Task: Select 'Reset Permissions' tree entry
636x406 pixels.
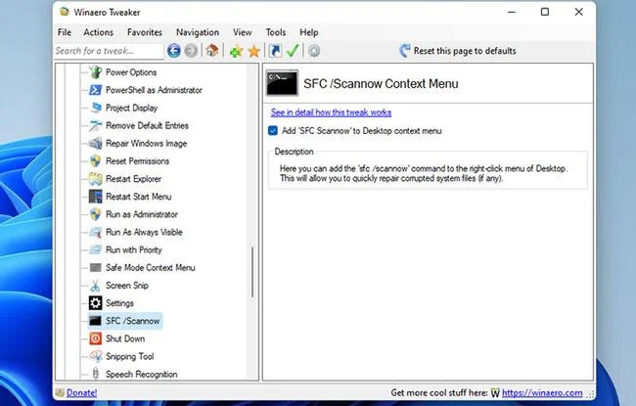Action: coord(137,161)
